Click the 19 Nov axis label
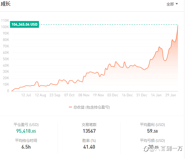This screenshot has width=185, height=159. pyautogui.click(x=98, y=95)
